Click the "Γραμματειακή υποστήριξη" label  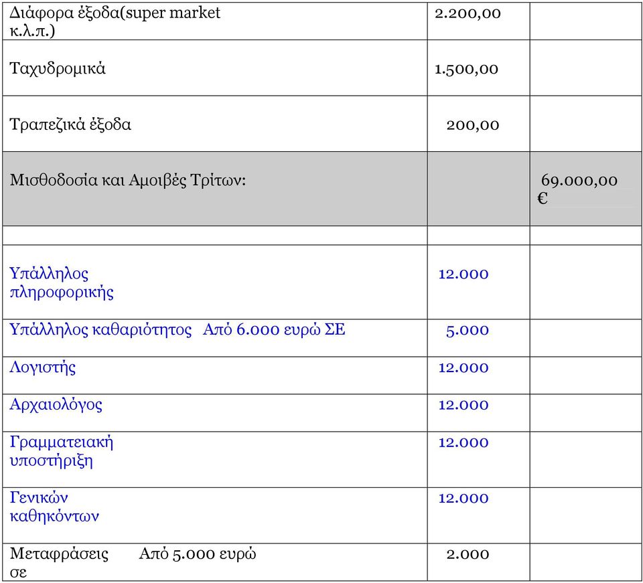click(x=62, y=452)
